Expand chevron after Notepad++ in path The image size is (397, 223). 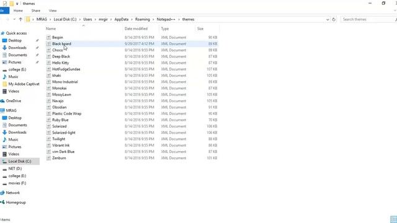[x=179, y=19]
